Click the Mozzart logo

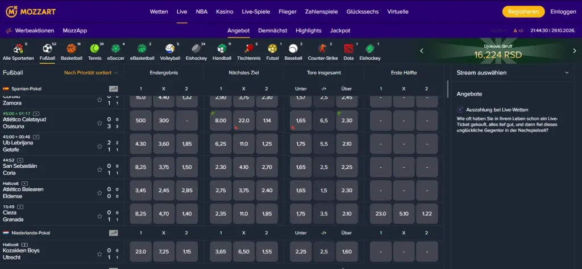click(x=31, y=11)
